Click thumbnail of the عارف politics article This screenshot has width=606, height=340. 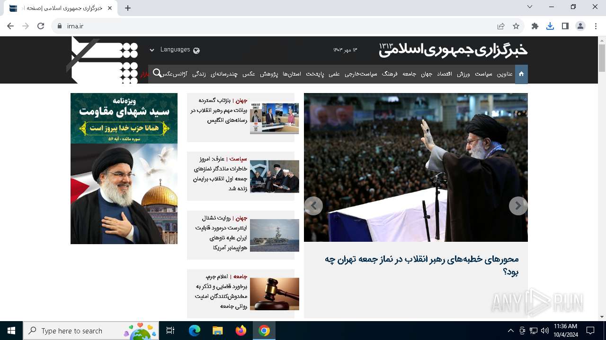click(275, 177)
